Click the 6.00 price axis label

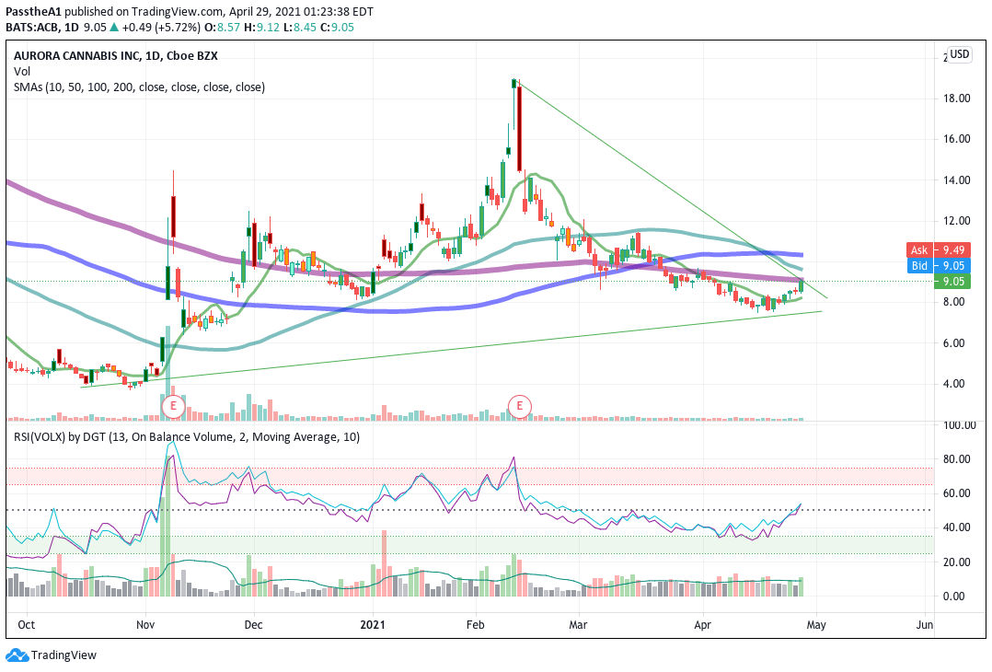click(954, 343)
